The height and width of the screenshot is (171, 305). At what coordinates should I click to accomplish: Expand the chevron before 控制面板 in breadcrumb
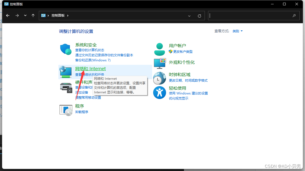48,15
